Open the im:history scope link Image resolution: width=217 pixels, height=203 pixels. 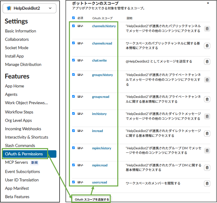[x=99, y=114]
